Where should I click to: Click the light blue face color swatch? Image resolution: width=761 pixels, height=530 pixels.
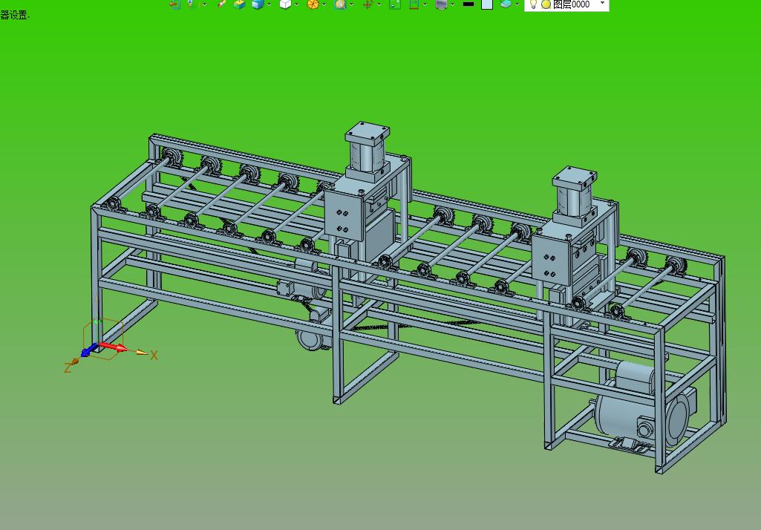pos(487,4)
